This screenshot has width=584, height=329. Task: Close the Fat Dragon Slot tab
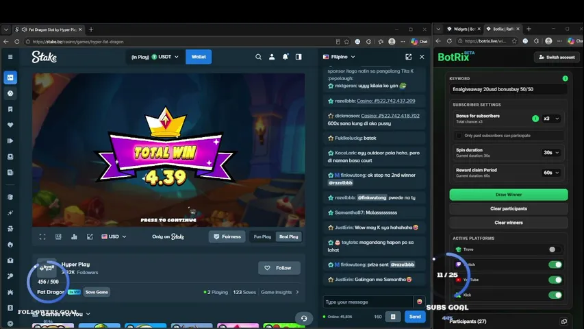pyautogui.click(x=80, y=29)
